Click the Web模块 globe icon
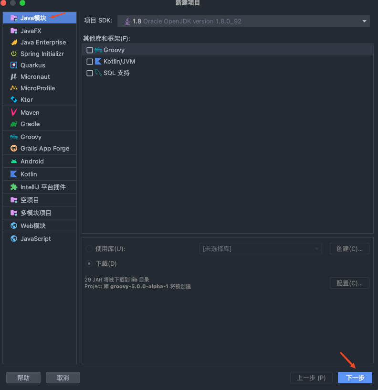Screen dimensions: 378x390 14,226
